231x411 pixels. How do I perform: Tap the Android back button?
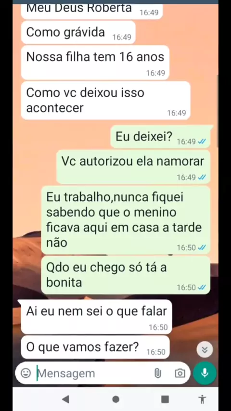pos(65,399)
